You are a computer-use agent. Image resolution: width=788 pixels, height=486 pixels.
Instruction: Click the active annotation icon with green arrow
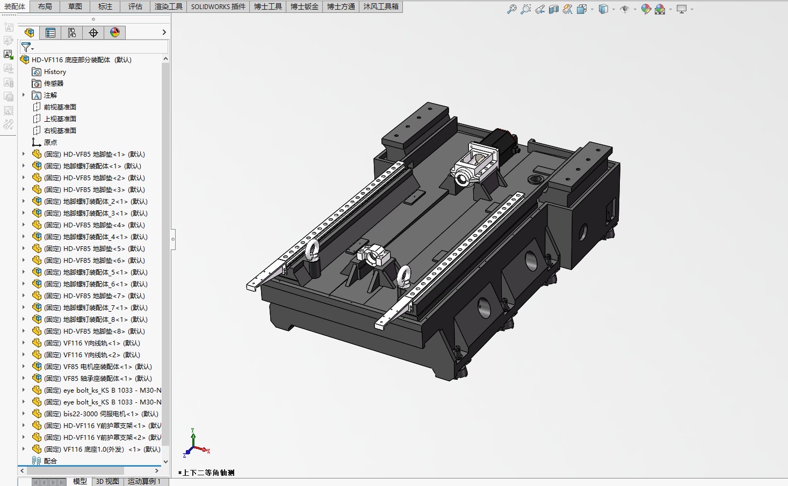(x=9, y=55)
